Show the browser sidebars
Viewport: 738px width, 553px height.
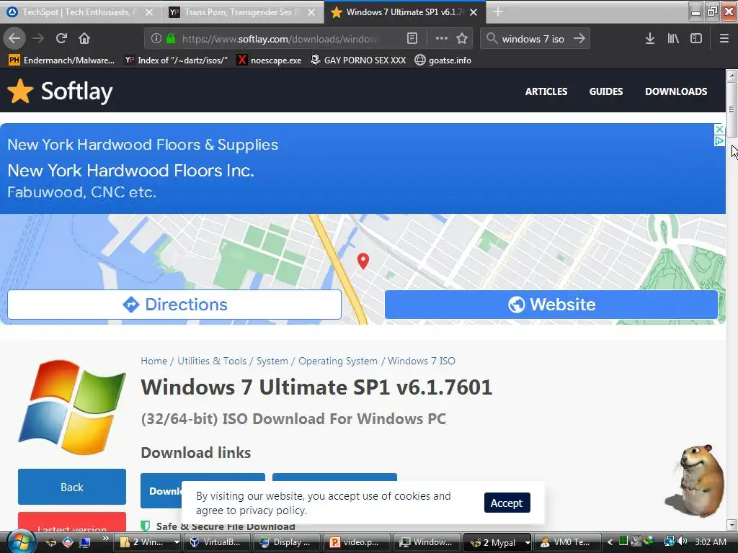tap(696, 39)
